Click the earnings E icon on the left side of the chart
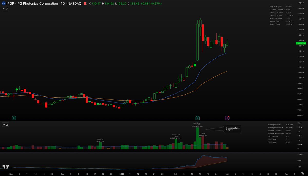 13,118
